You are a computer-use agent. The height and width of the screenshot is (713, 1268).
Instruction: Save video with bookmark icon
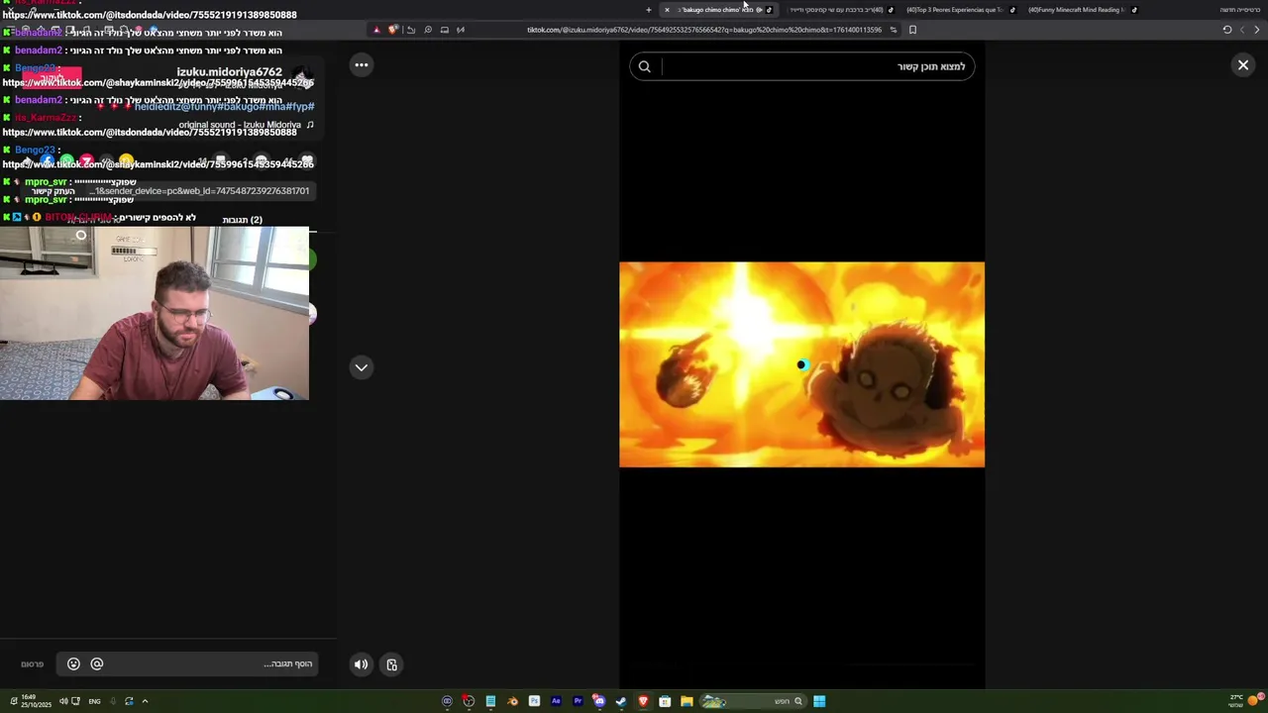point(221,160)
